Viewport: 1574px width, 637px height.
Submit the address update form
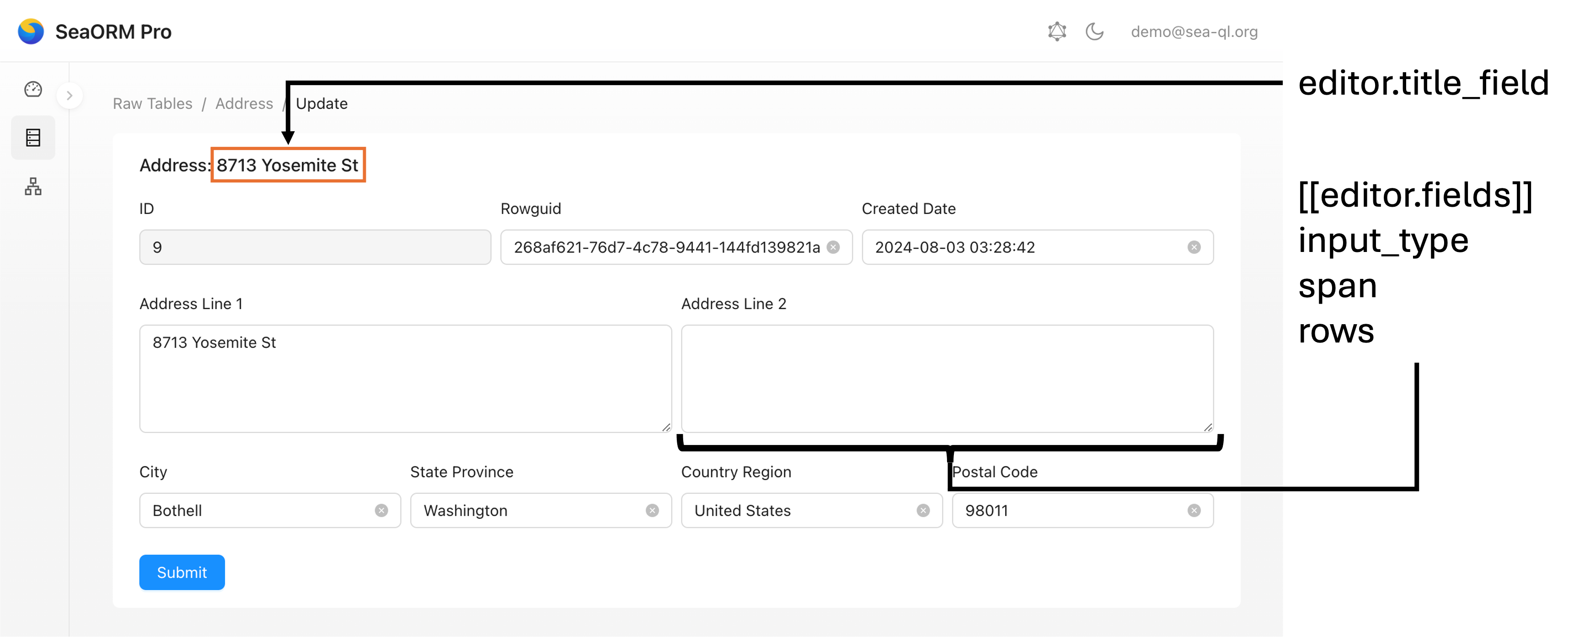[x=182, y=572]
